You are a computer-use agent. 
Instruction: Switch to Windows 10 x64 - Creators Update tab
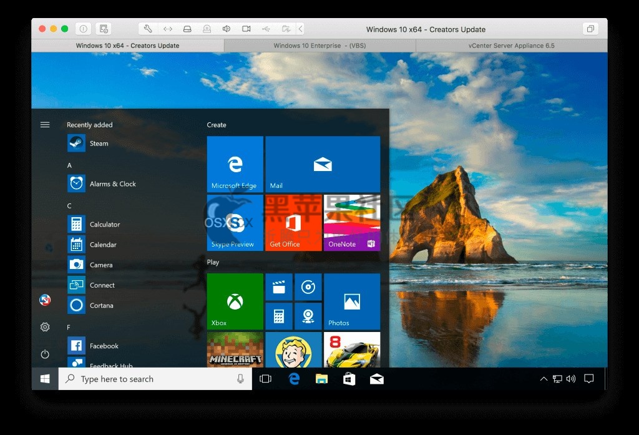click(127, 46)
